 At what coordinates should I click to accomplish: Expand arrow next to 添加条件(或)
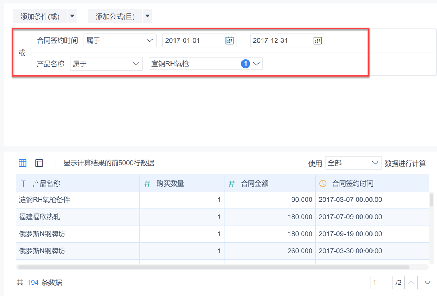click(x=72, y=16)
